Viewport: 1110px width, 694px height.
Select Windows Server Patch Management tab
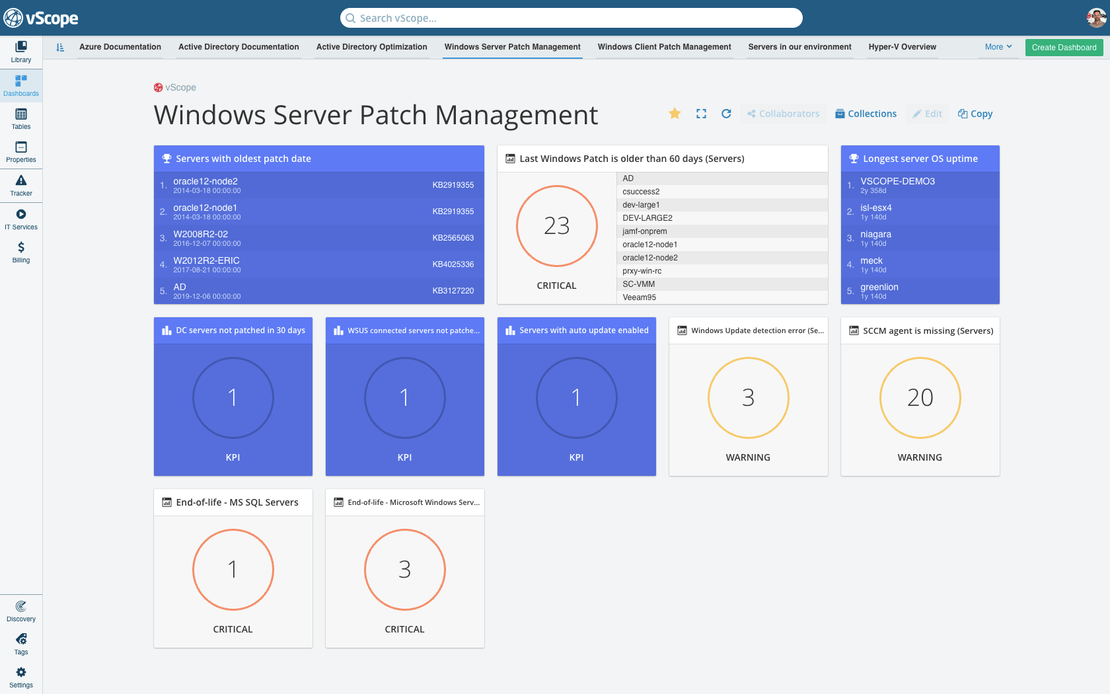(x=512, y=47)
